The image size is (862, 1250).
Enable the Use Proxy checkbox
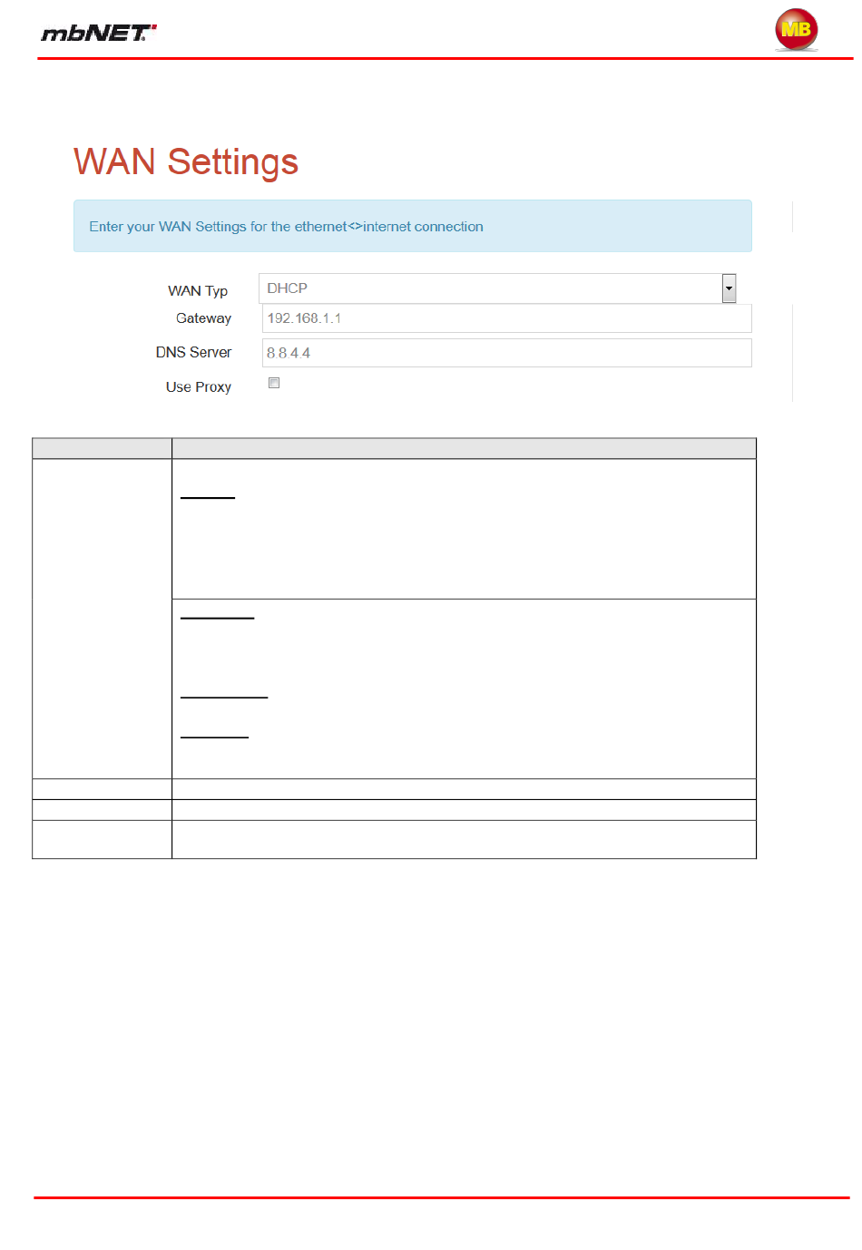pyautogui.click(x=274, y=383)
